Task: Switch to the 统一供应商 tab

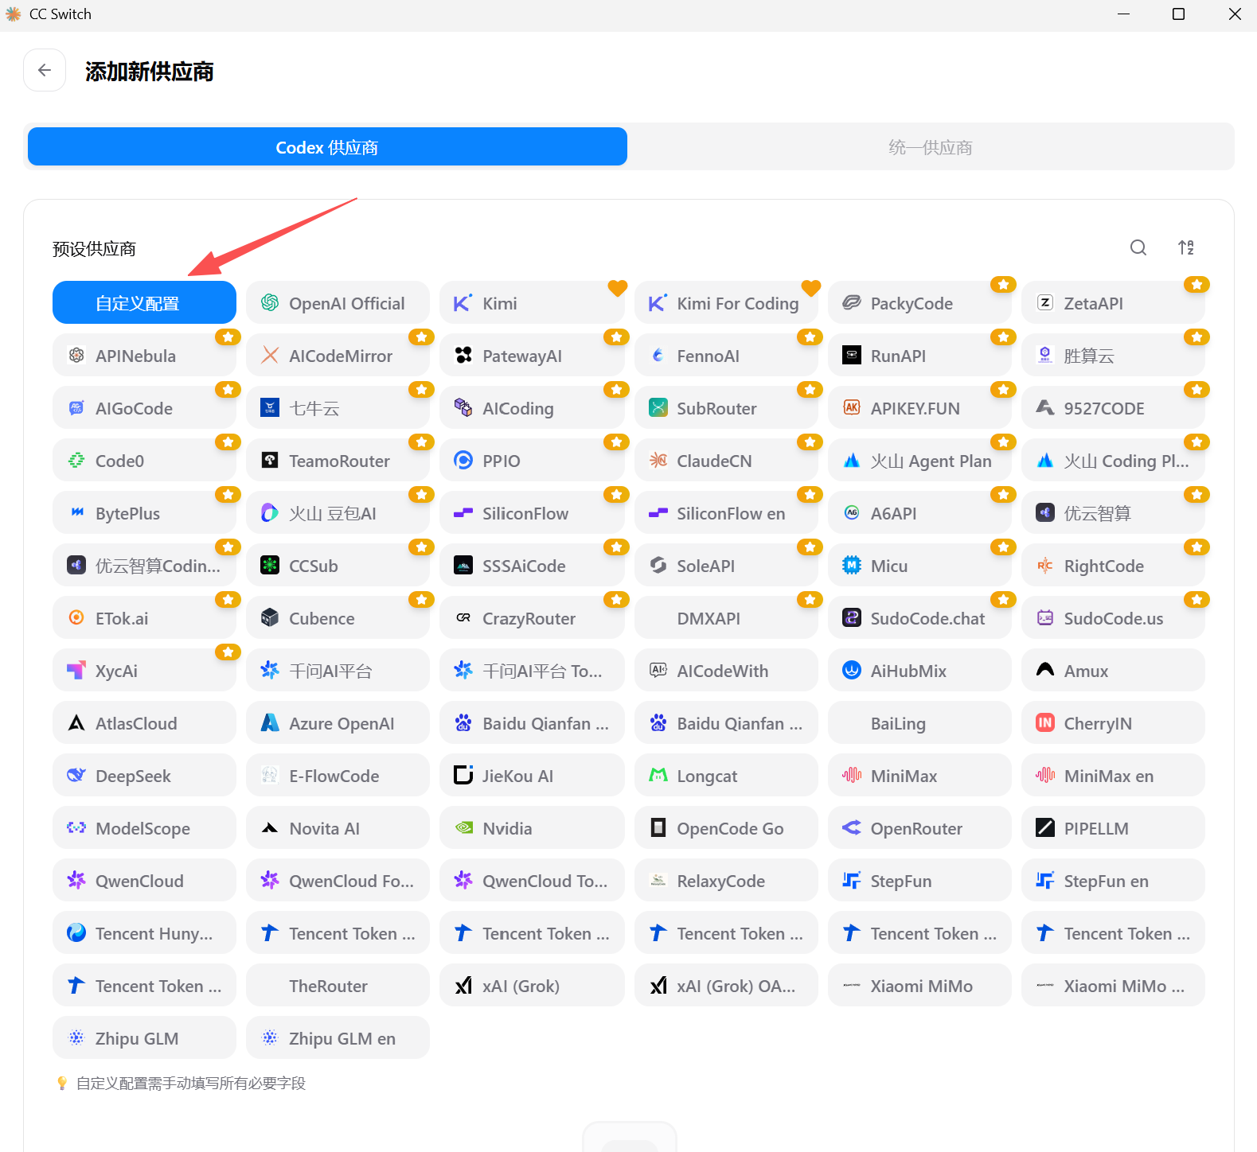Action: click(930, 147)
